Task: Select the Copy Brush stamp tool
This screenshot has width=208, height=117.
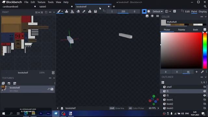Action: pyautogui.click(x=67, y=11)
